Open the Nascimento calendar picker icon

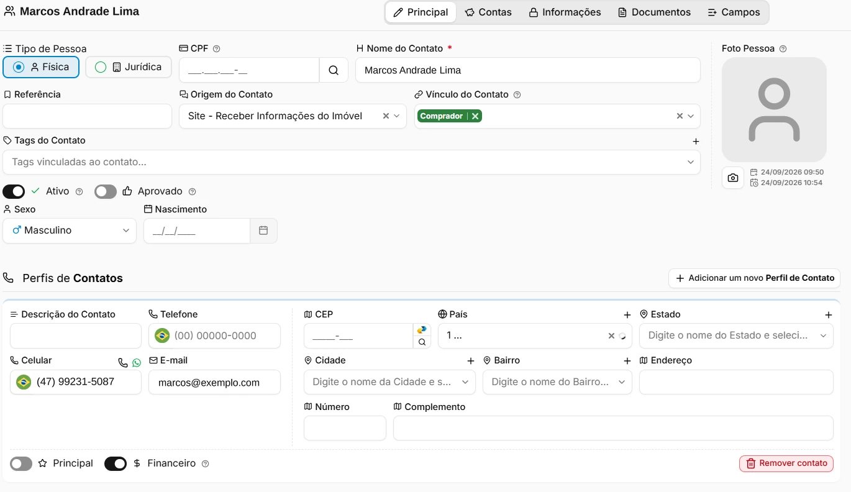pyautogui.click(x=263, y=230)
